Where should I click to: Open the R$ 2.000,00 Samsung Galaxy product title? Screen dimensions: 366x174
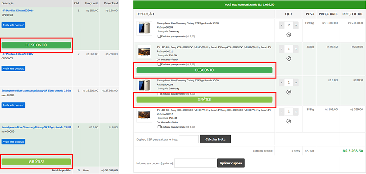coord(188,23)
